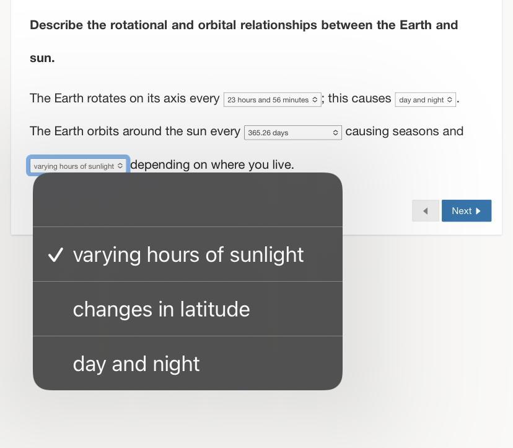Select the blank empty option in the popup
This screenshot has width=513, height=448.
(x=188, y=200)
